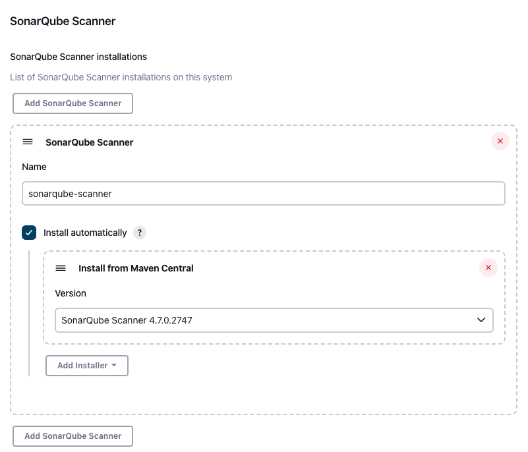Click the SonarQube Scanner installations label
The image size is (528, 452).
point(78,57)
